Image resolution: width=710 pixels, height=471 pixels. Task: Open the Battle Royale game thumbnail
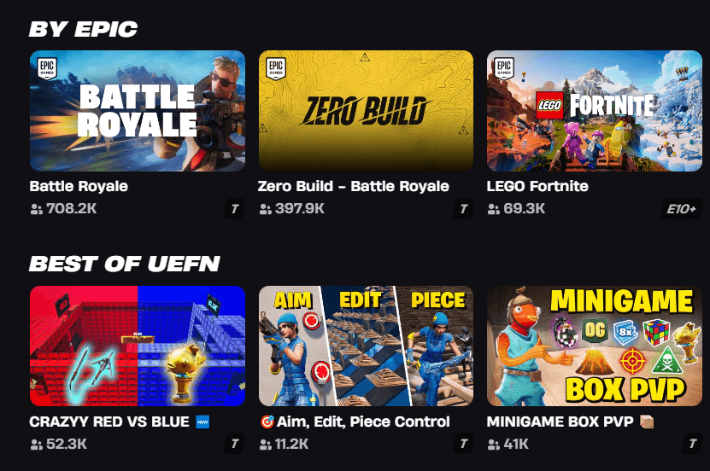138,111
